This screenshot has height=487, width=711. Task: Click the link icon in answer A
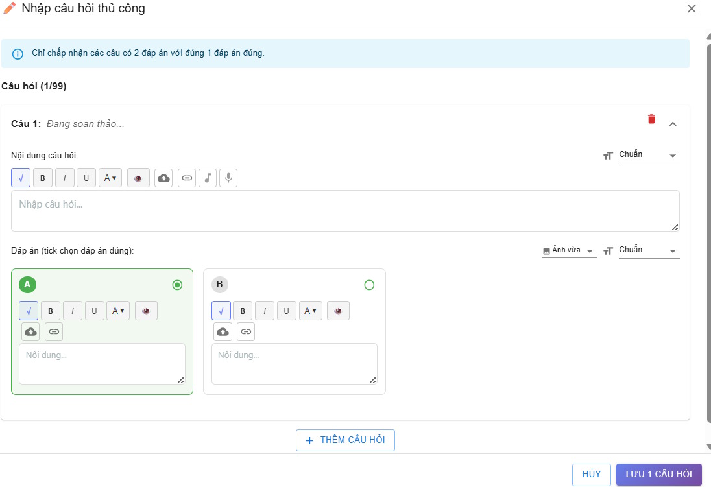[x=54, y=331]
